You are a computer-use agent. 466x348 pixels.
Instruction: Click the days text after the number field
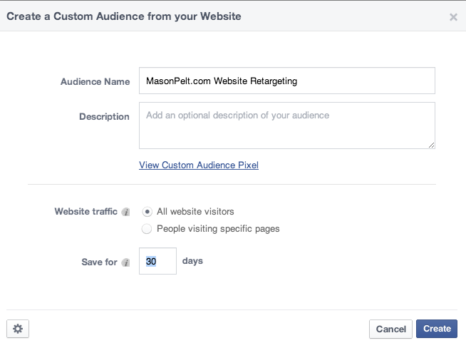point(192,261)
